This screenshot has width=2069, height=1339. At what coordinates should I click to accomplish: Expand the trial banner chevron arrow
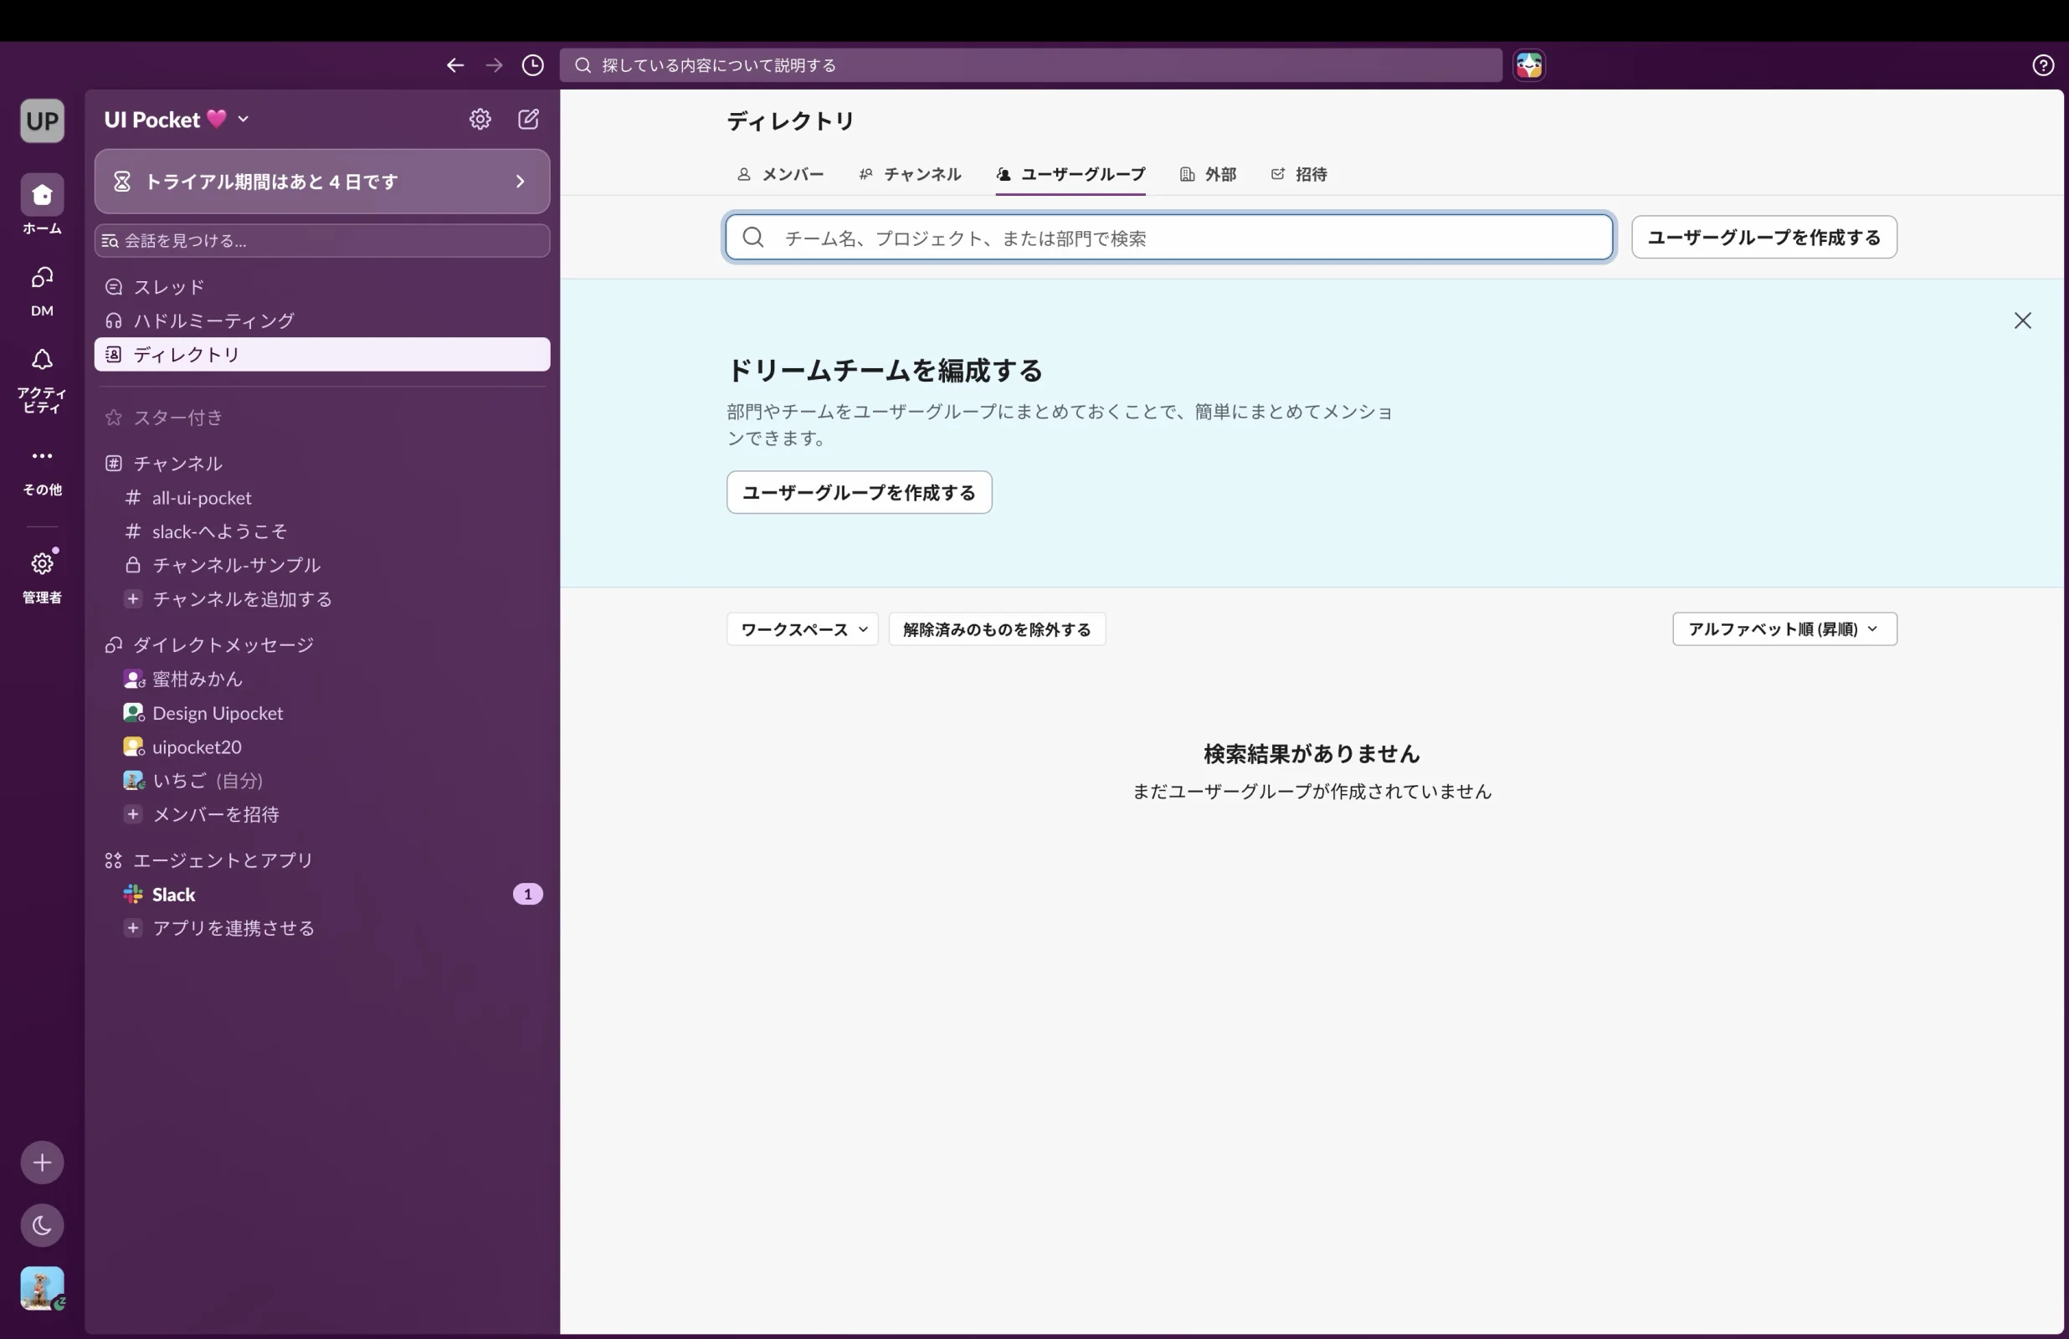point(520,181)
